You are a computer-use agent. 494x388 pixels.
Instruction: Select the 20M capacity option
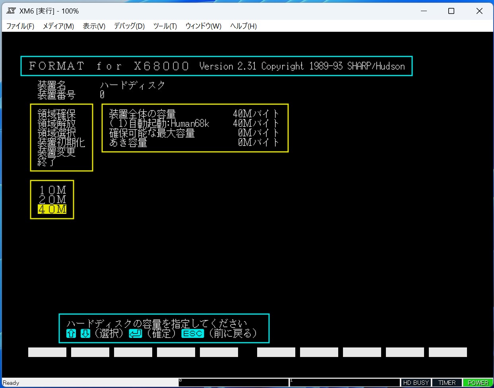(52, 200)
